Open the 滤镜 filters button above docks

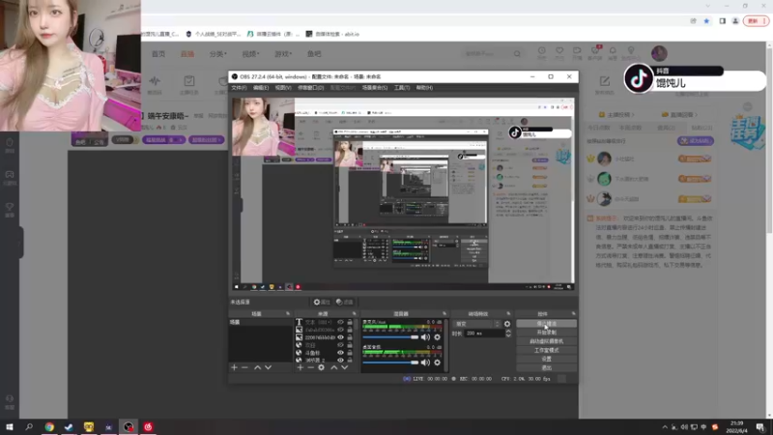tap(345, 302)
